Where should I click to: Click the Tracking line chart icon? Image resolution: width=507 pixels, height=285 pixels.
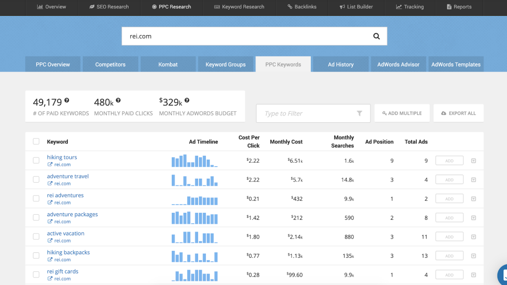pyautogui.click(x=399, y=7)
